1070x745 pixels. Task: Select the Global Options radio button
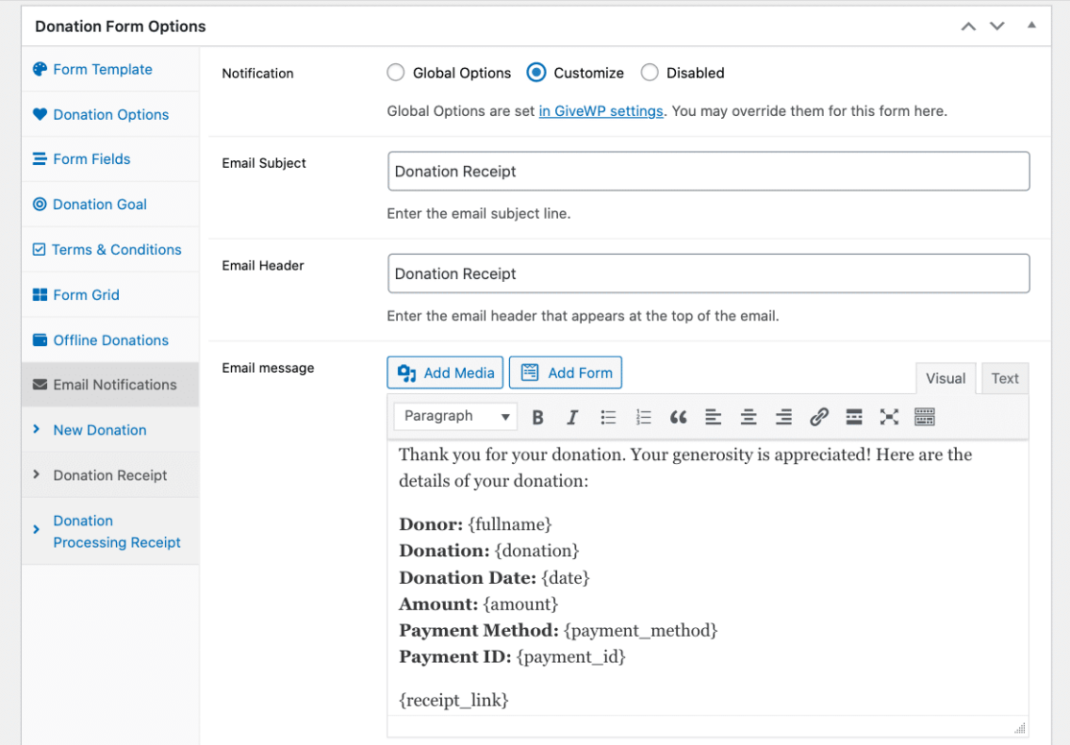395,72
